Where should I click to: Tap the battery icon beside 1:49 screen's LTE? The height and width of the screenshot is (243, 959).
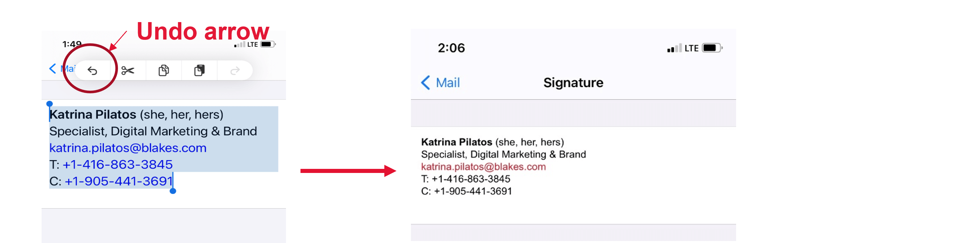click(x=268, y=44)
